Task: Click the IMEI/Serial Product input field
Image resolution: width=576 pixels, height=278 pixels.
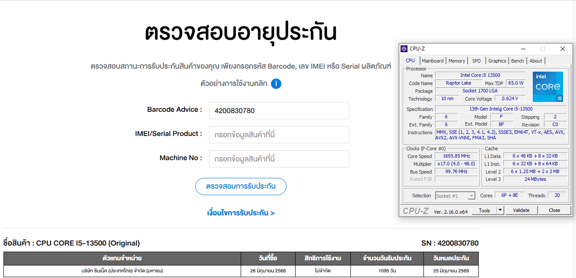Action: click(279, 135)
